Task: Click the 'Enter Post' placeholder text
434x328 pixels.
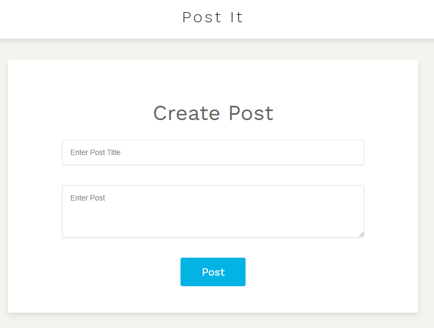Action: click(x=87, y=198)
